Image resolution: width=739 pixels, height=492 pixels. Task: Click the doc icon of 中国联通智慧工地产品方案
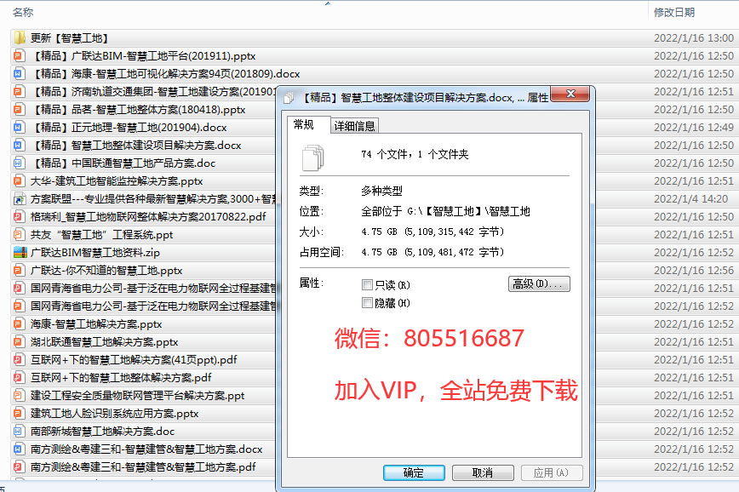point(19,163)
